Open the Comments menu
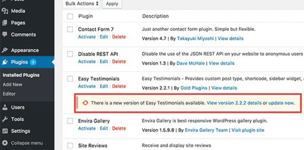Screen dimensions: 304x150 point(23,35)
